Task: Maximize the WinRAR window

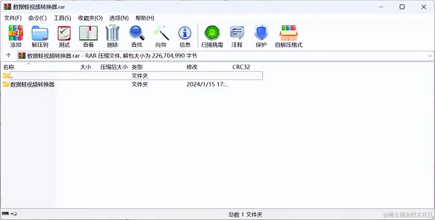Action: point(402,7)
